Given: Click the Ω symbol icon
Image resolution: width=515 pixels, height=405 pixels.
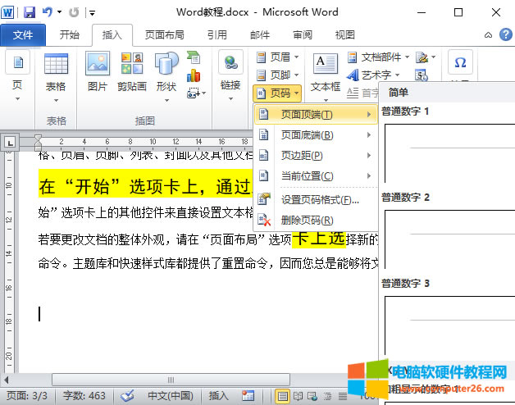Looking at the screenshot, I should pyautogui.click(x=460, y=64).
